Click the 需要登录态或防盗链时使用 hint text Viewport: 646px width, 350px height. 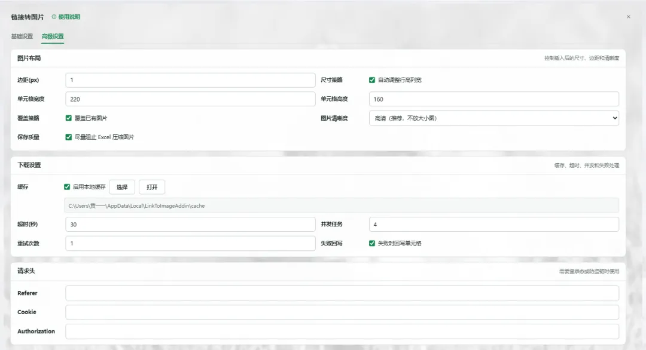pyautogui.click(x=589, y=271)
